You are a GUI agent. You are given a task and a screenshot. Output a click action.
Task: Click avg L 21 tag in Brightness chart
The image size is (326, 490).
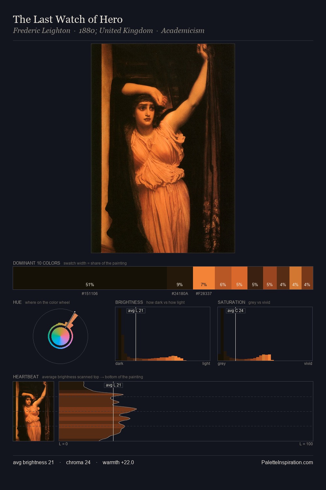pyautogui.click(x=136, y=311)
